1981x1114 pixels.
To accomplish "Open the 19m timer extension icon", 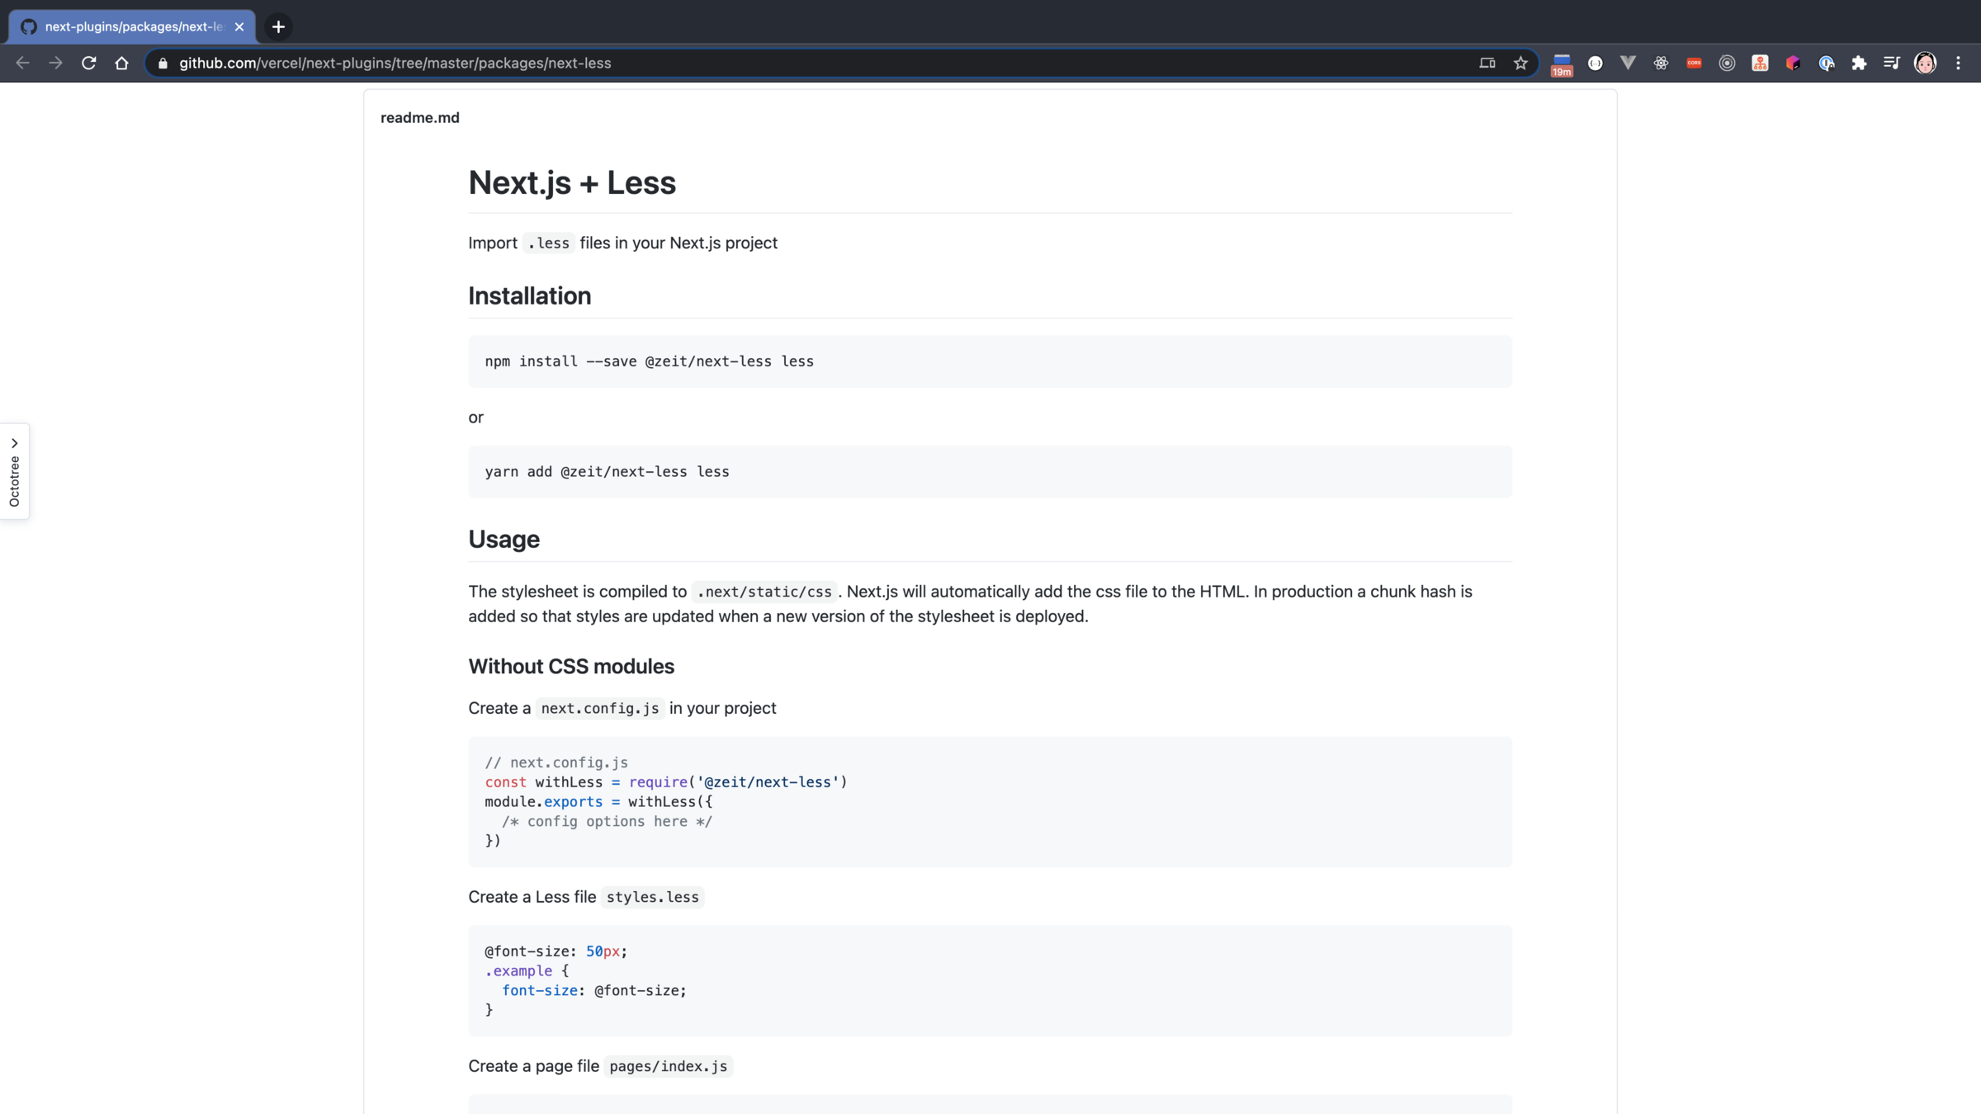I will (1562, 64).
